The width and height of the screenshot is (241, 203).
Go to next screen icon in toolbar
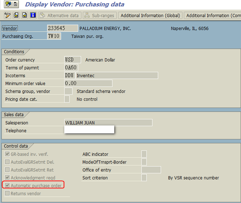click(x=25, y=15)
